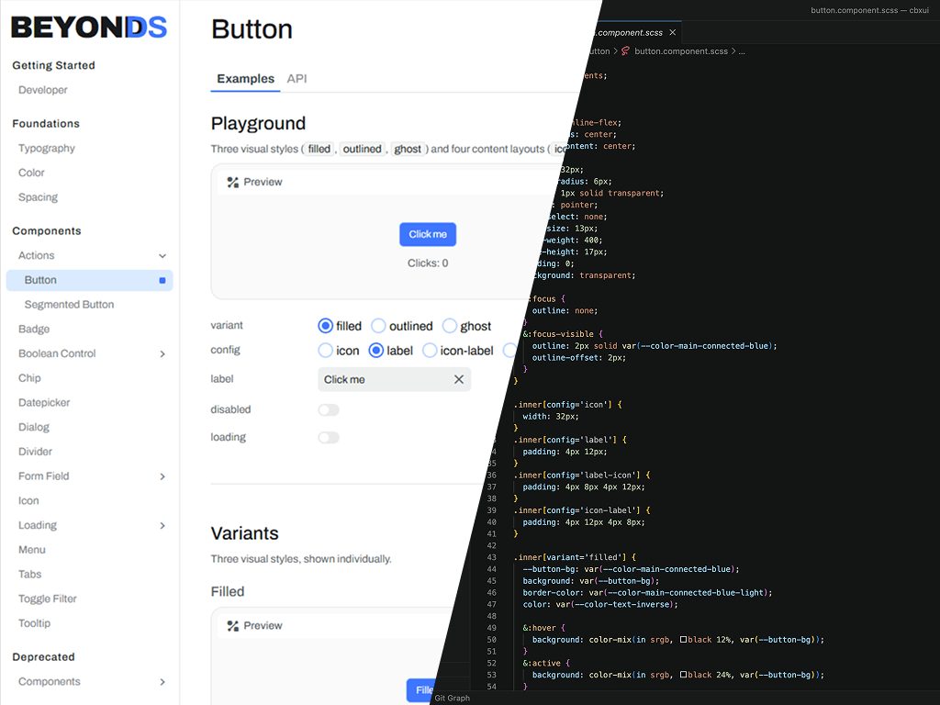Select the icon-label config radio
The width and height of the screenshot is (940, 705).
[430, 351]
